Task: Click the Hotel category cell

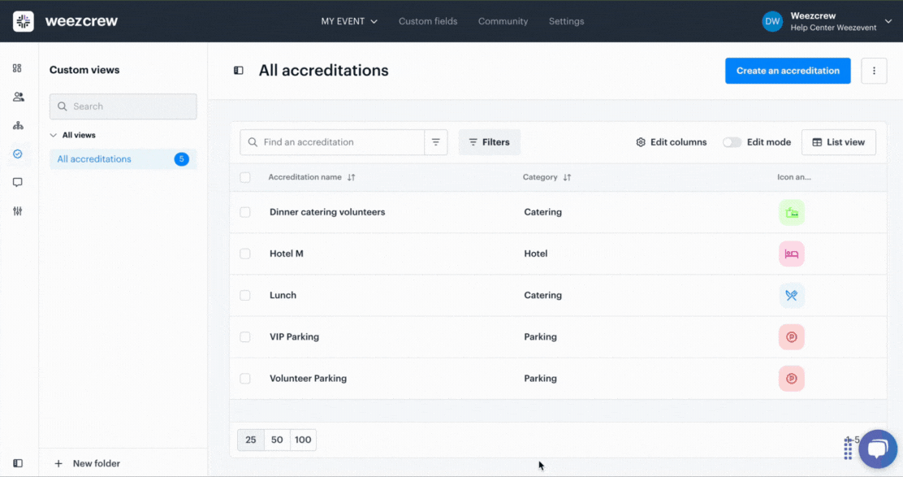Action: pos(536,254)
